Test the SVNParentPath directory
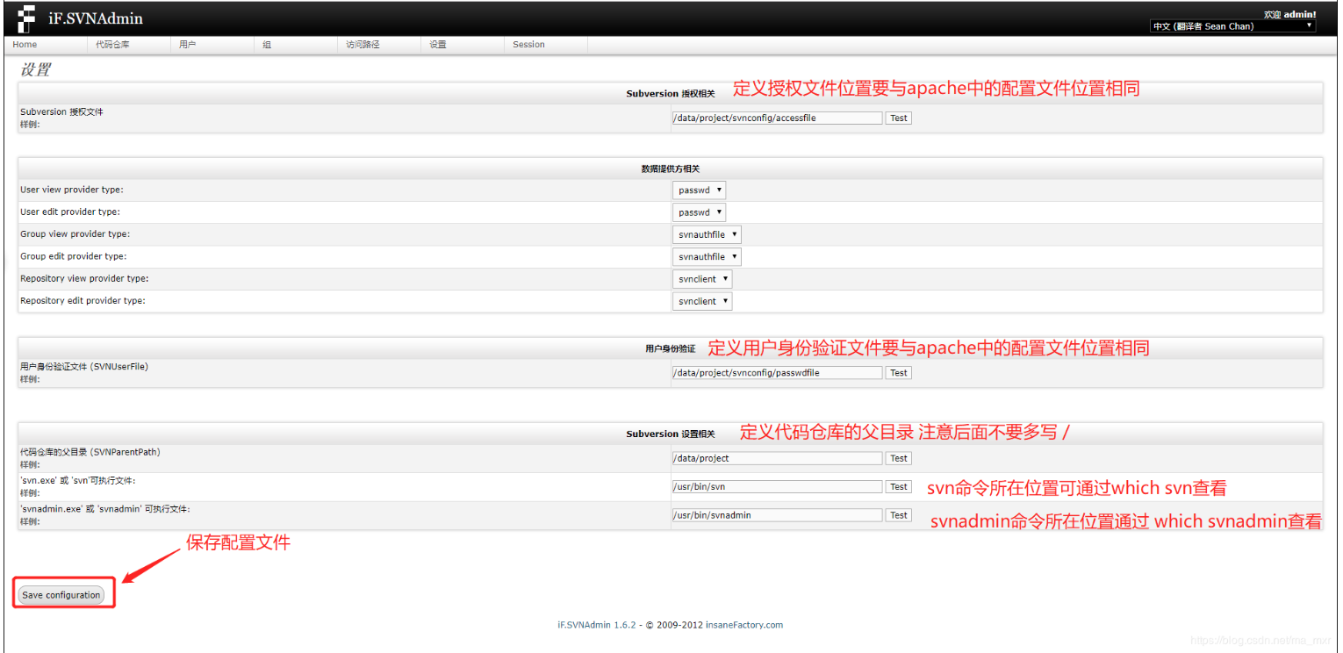This screenshot has height=653, width=1343. pos(898,457)
